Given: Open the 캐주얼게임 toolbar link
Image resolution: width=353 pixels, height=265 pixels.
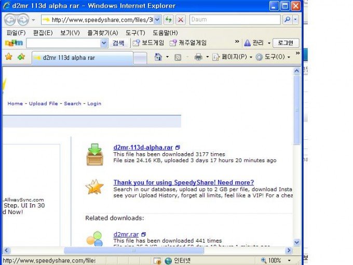Looking at the screenshot, I should tap(188, 43).
